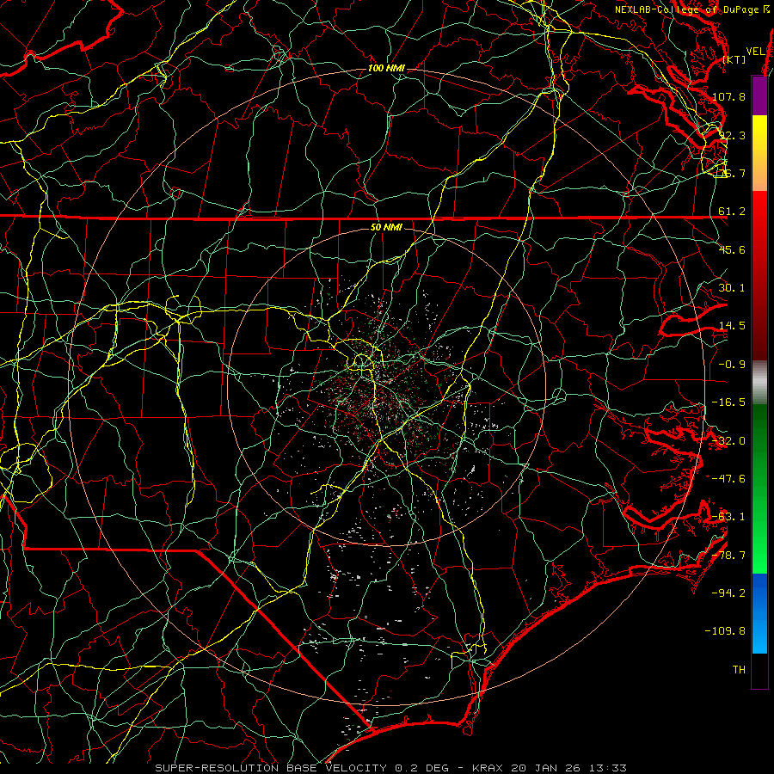The height and width of the screenshot is (774, 774).
Task: Click the 50 NMI range ring label
Action: pos(386,228)
